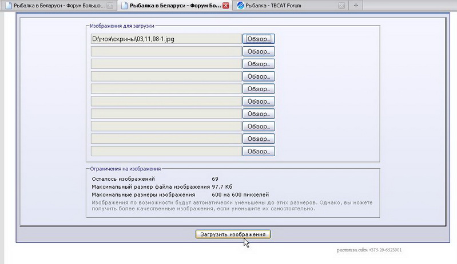Close the active Рыбалка в Беларуси tab
This screenshot has width=457, height=264.
pos(225,6)
